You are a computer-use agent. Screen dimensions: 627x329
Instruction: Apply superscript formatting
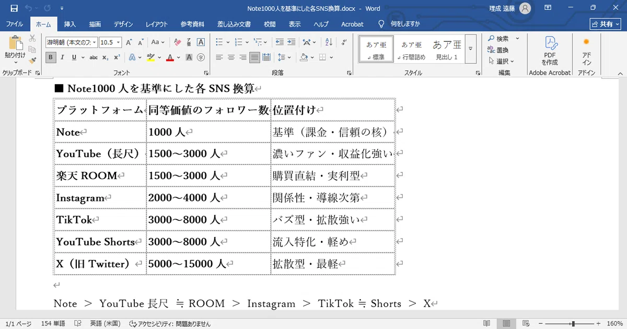117,57
